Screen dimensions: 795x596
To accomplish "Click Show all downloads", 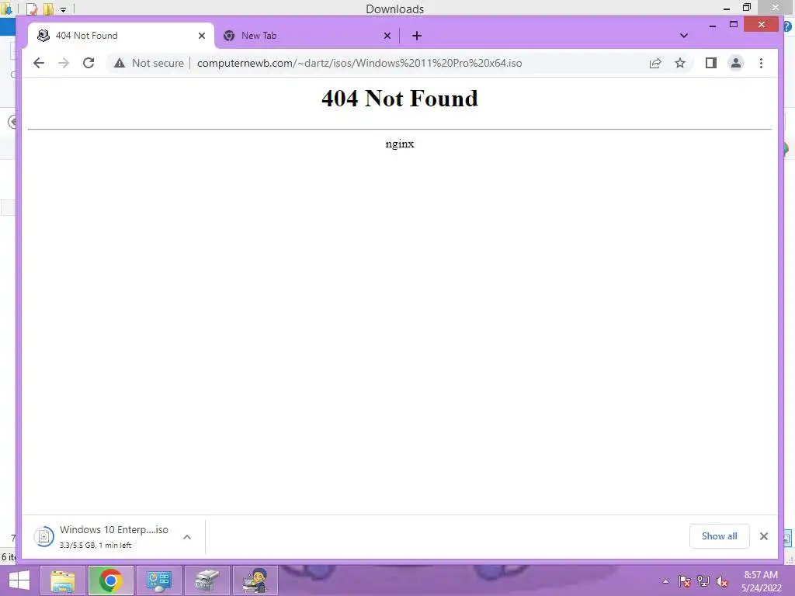I will (719, 536).
